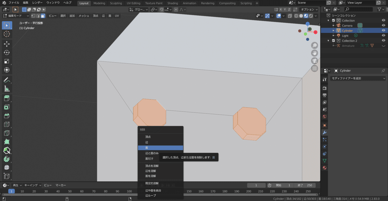
Task: Toggle X-ray display
Action: pyautogui.click(x=290, y=16)
